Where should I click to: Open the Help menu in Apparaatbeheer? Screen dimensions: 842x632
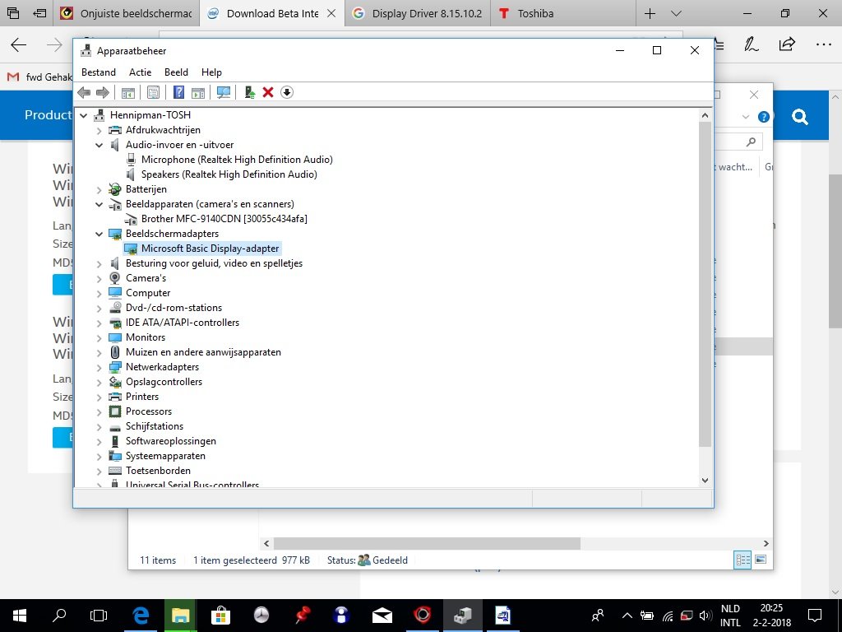pyautogui.click(x=211, y=72)
